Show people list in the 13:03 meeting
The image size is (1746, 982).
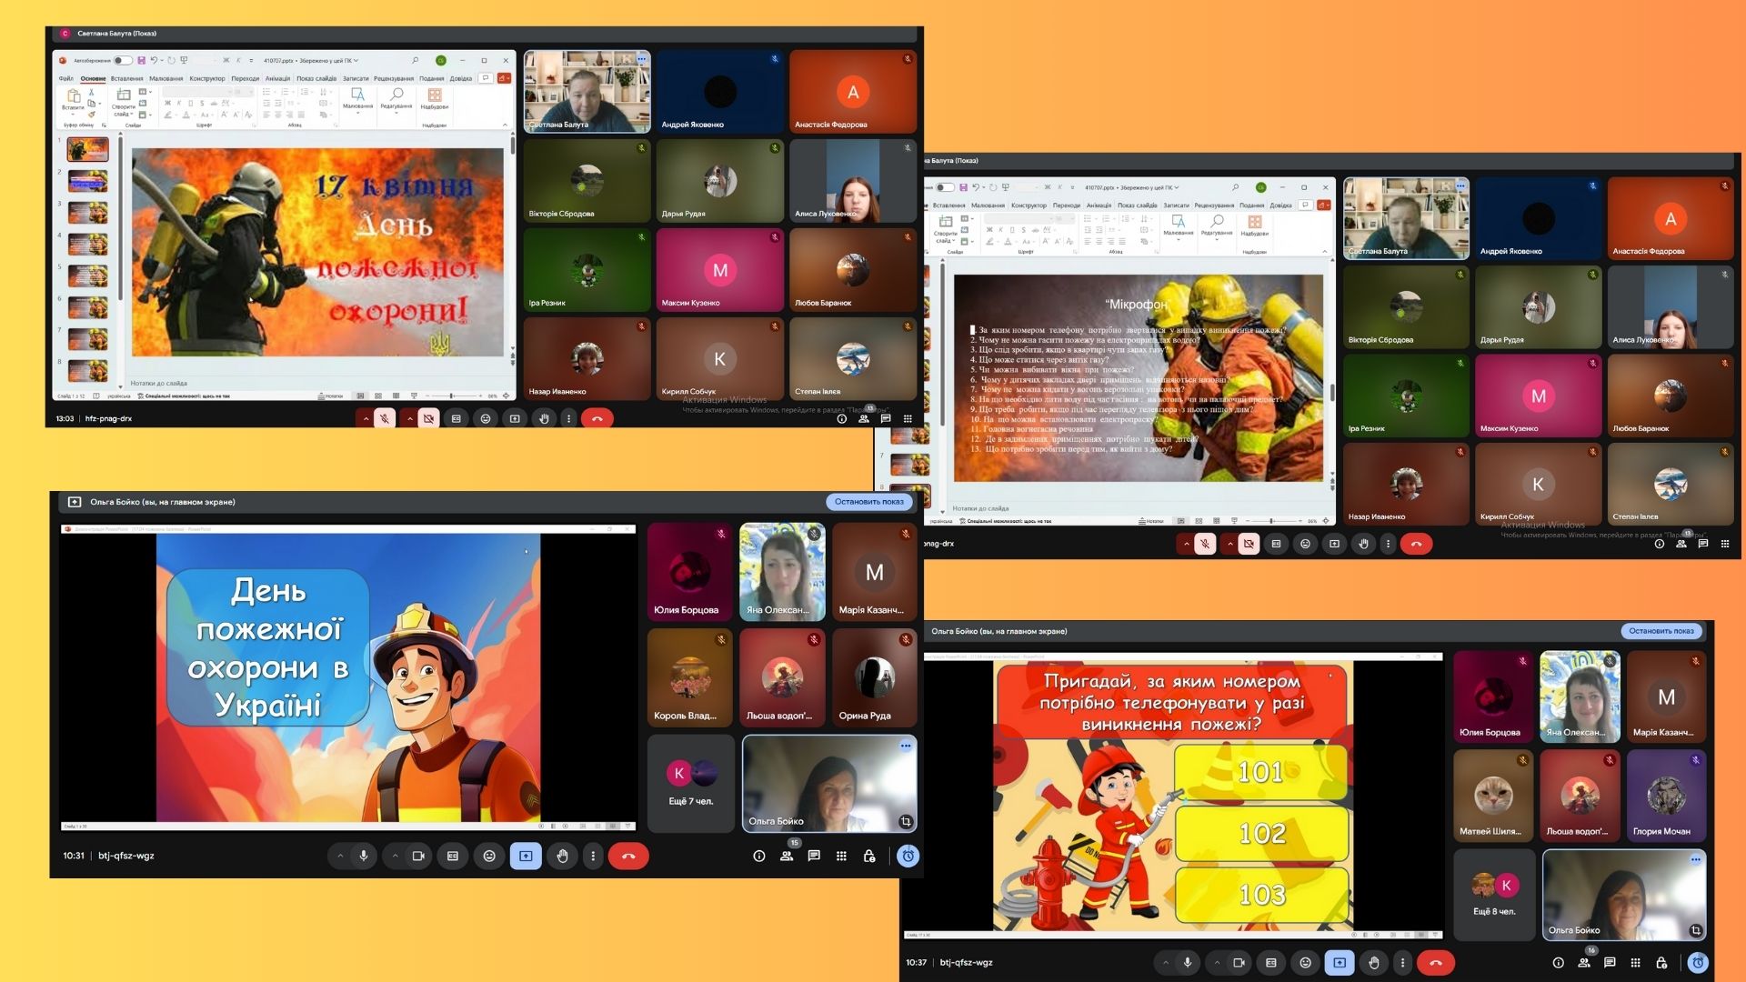pyautogui.click(x=864, y=418)
